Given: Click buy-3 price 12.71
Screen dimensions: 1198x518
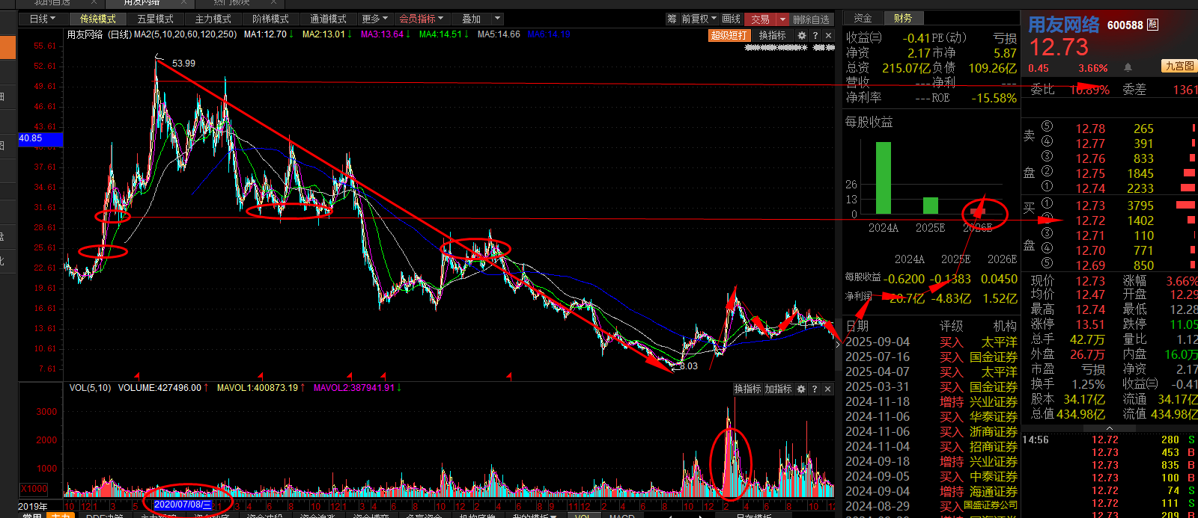Looking at the screenshot, I should [1090, 235].
